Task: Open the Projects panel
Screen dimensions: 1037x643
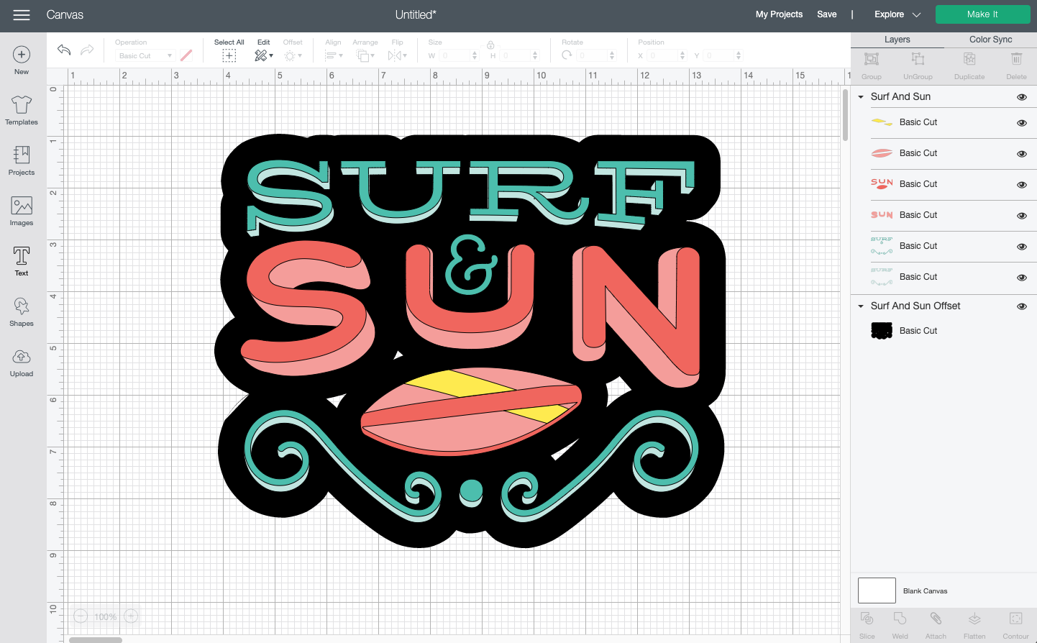Action: pos(22,161)
